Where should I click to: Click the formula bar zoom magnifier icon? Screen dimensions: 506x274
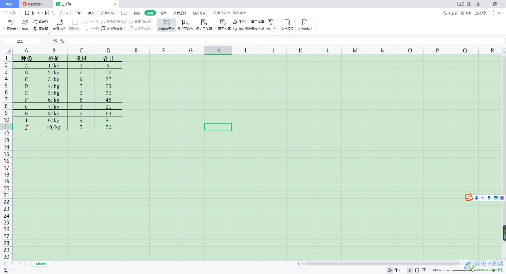pyautogui.click(x=55, y=41)
